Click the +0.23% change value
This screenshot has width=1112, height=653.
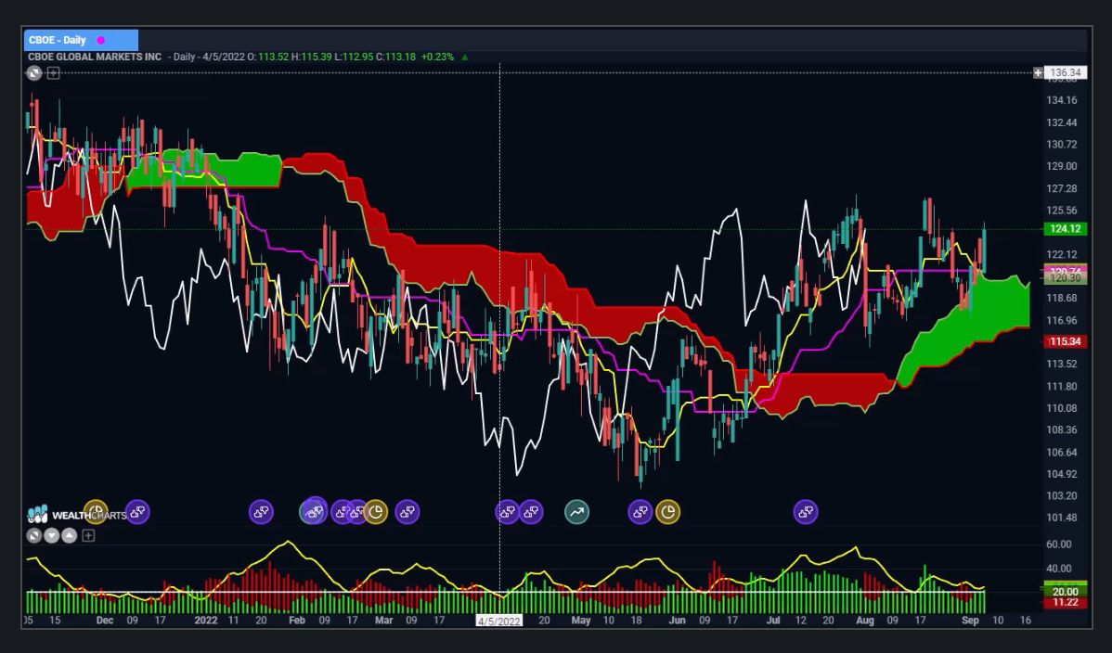tap(437, 57)
